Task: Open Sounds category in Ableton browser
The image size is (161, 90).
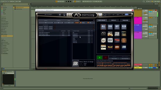Action: (5, 18)
